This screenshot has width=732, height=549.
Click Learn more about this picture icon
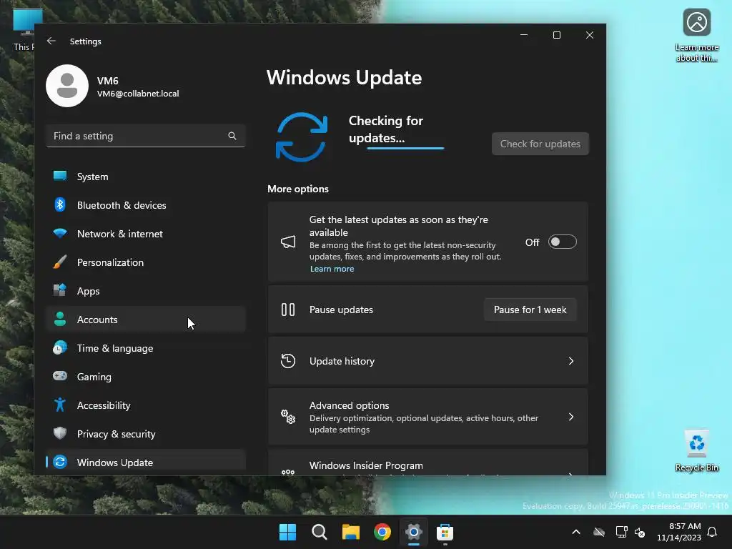tap(696, 36)
